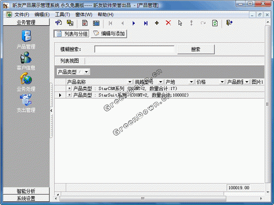Image resolution: width=274 pixels, height=205 pixels.
Task: Jump to last record icon
Action: click(x=146, y=23)
